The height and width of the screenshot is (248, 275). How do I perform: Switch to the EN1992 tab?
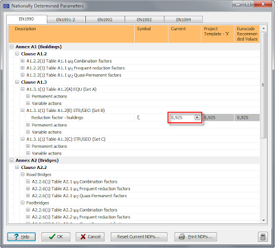pos(105,20)
